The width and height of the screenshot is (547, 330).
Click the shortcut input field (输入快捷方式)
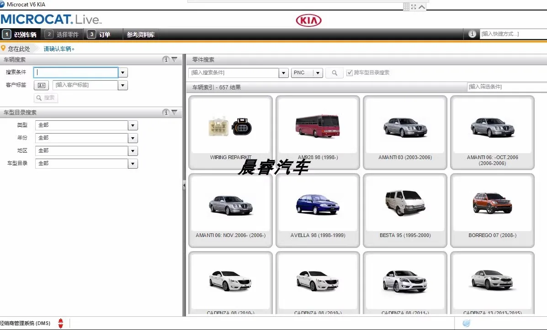coord(513,34)
